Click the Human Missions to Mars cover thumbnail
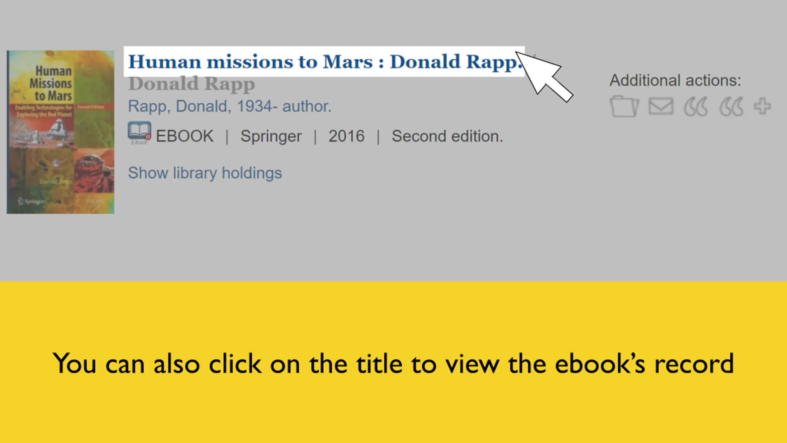Image resolution: width=787 pixels, height=443 pixels. [61, 132]
